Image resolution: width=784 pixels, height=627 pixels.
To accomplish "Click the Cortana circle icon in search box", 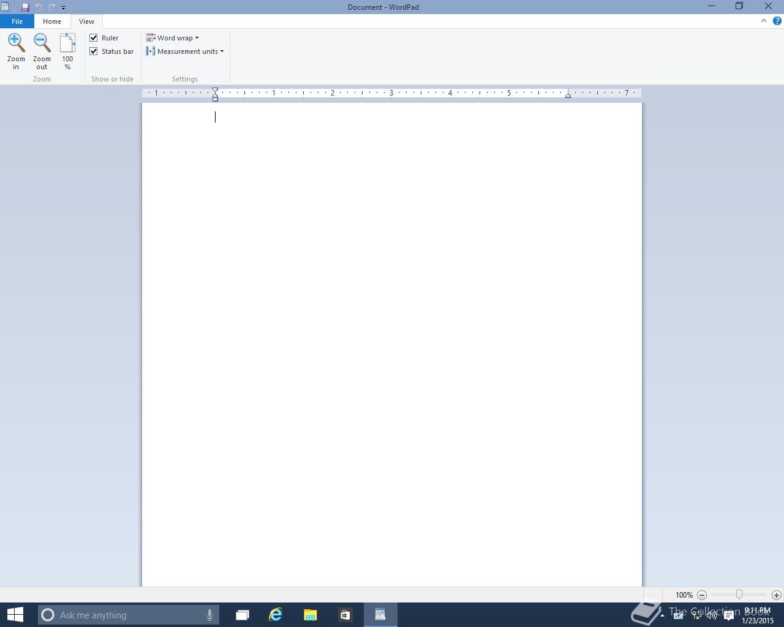I will 48,615.
